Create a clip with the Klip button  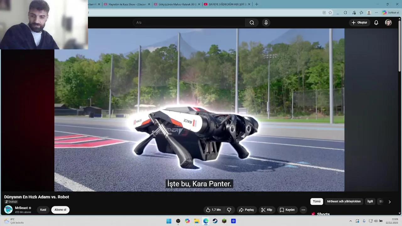[x=267, y=210]
